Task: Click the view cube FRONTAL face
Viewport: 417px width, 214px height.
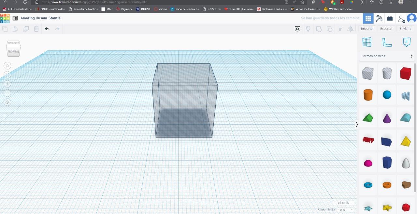Action: (13, 52)
